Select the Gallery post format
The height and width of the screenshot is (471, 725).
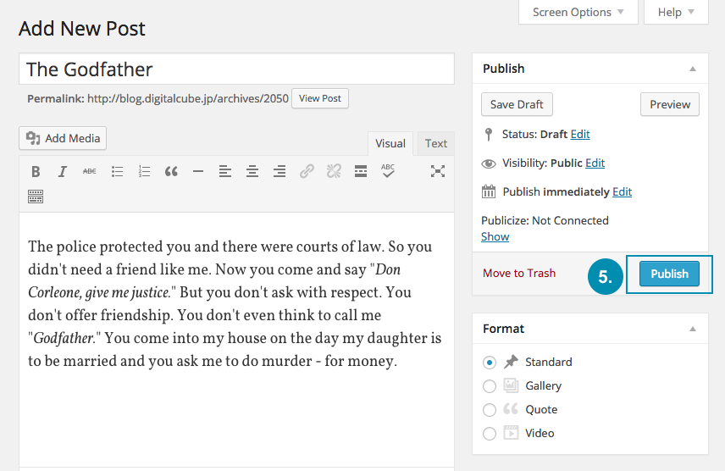(x=490, y=385)
